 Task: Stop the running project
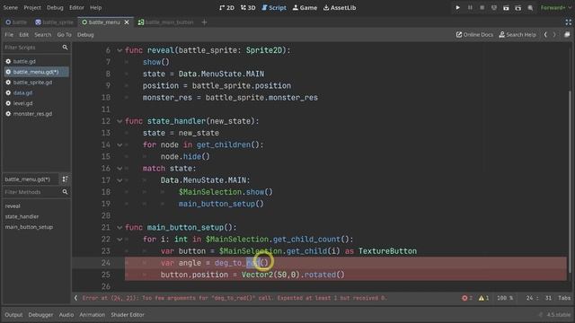tap(482, 8)
